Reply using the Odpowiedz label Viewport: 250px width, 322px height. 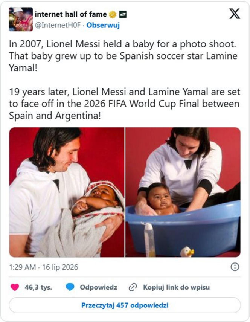pyautogui.click(x=98, y=287)
